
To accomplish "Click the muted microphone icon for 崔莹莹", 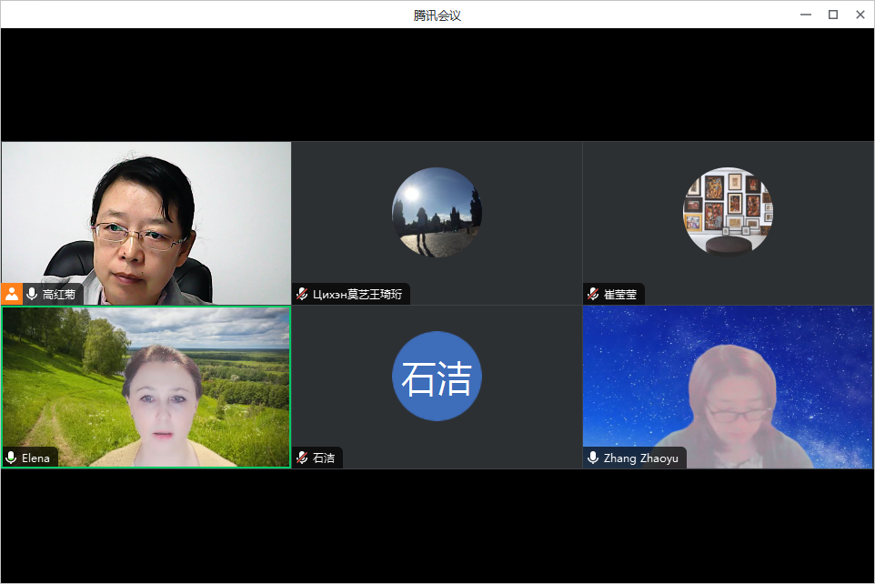I will click(593, 294).
